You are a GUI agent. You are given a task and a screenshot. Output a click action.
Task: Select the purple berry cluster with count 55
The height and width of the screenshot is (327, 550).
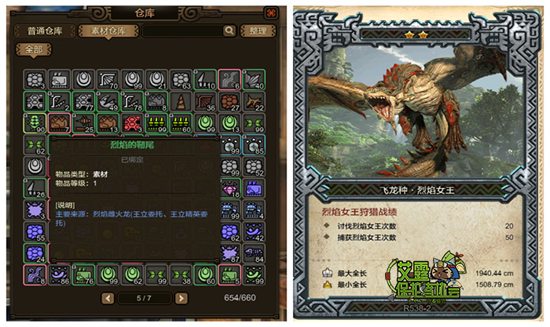pos(35,232)
